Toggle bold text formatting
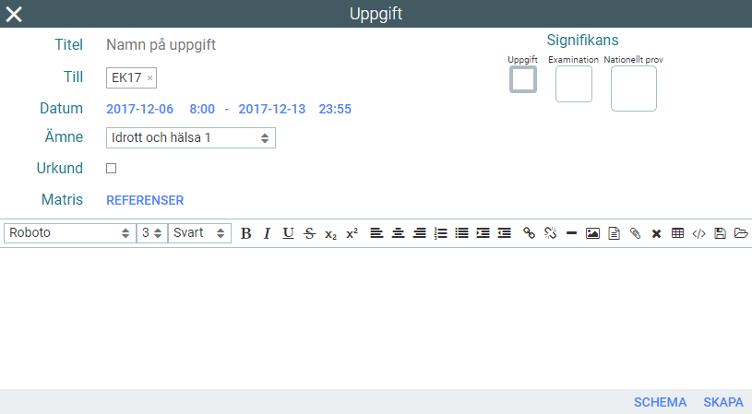752x414 pixels. [245, 233]
